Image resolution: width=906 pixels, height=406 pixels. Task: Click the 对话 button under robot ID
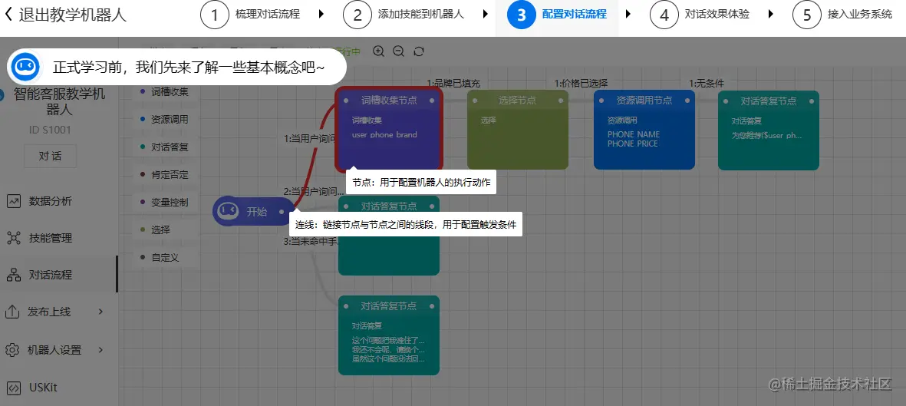(x=51, y=156)
